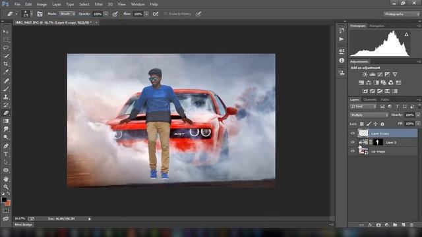This screenshot has width=422, height=237.
Task: Select the Zoom tool in toolbox
Action: 6,187
